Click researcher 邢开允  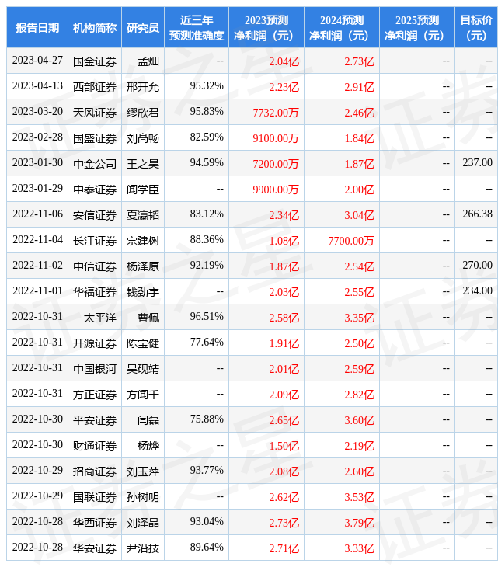click(x=143, y=87)
